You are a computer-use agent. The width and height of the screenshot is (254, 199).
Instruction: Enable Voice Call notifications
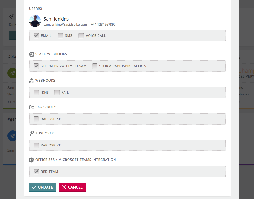pyautogui.click(x=81, y=35)
